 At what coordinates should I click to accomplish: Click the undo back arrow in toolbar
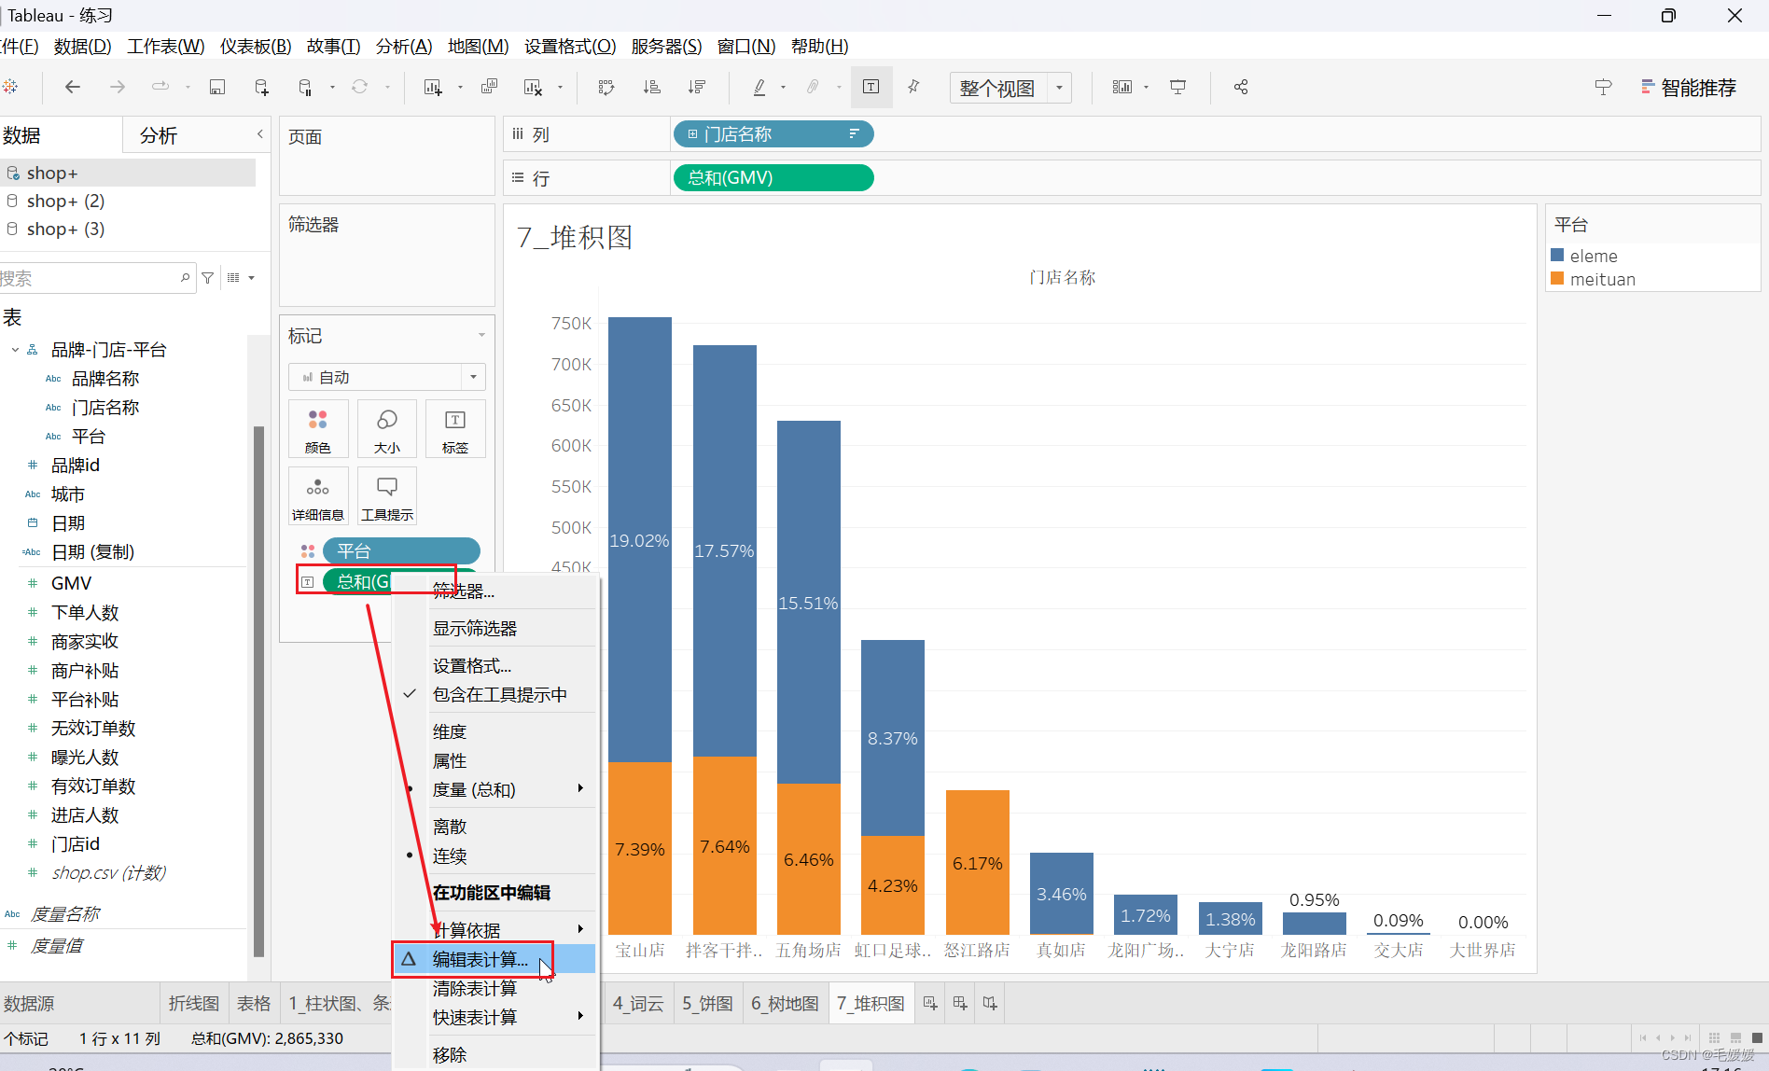(72, 87)
